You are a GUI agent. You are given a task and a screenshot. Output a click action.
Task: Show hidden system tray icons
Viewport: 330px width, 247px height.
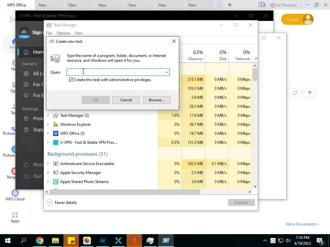tap(265, 241)
